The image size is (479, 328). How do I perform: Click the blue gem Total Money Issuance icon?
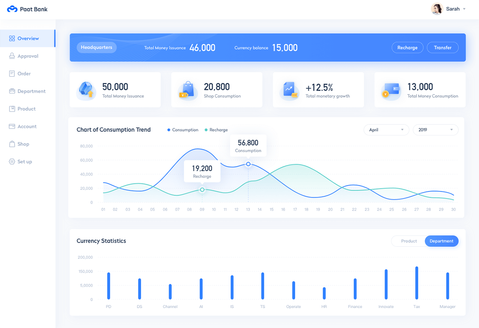click(x=86, y=91)
